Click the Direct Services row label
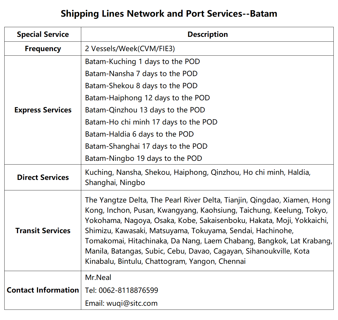This screenshot has width=338, height=320. [x=43, y=177]
